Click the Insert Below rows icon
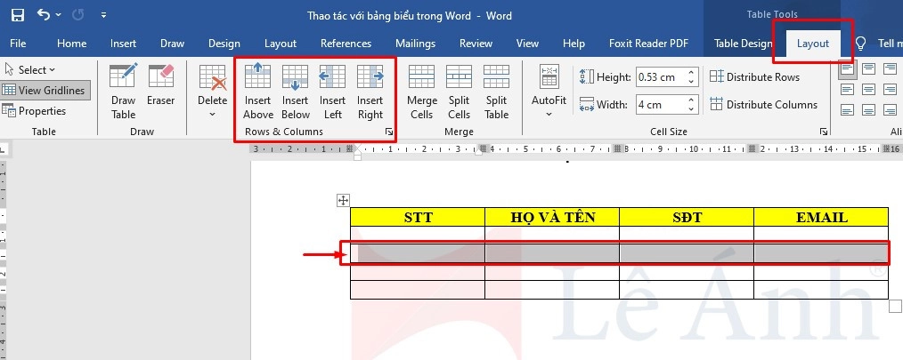 (x=296, y=92)
